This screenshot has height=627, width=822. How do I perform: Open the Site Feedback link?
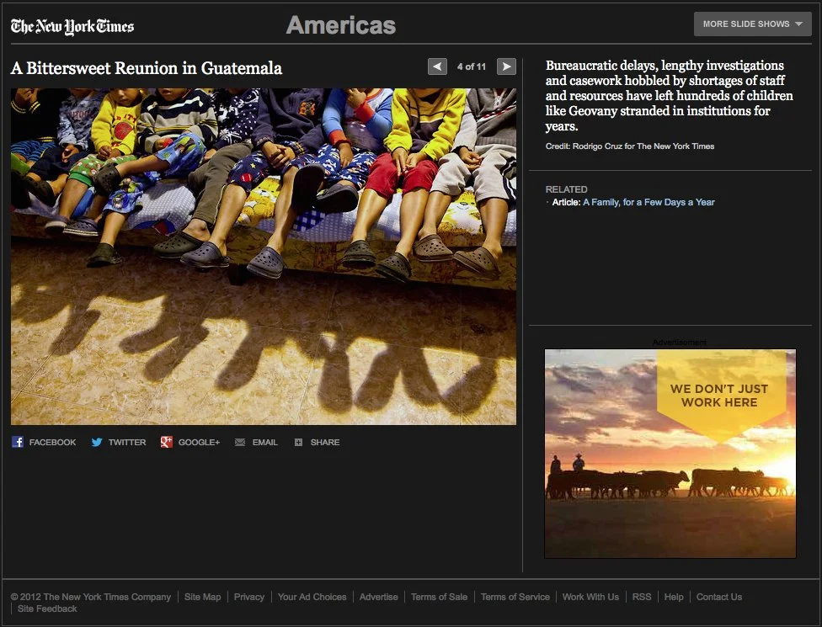pos(46,608)
